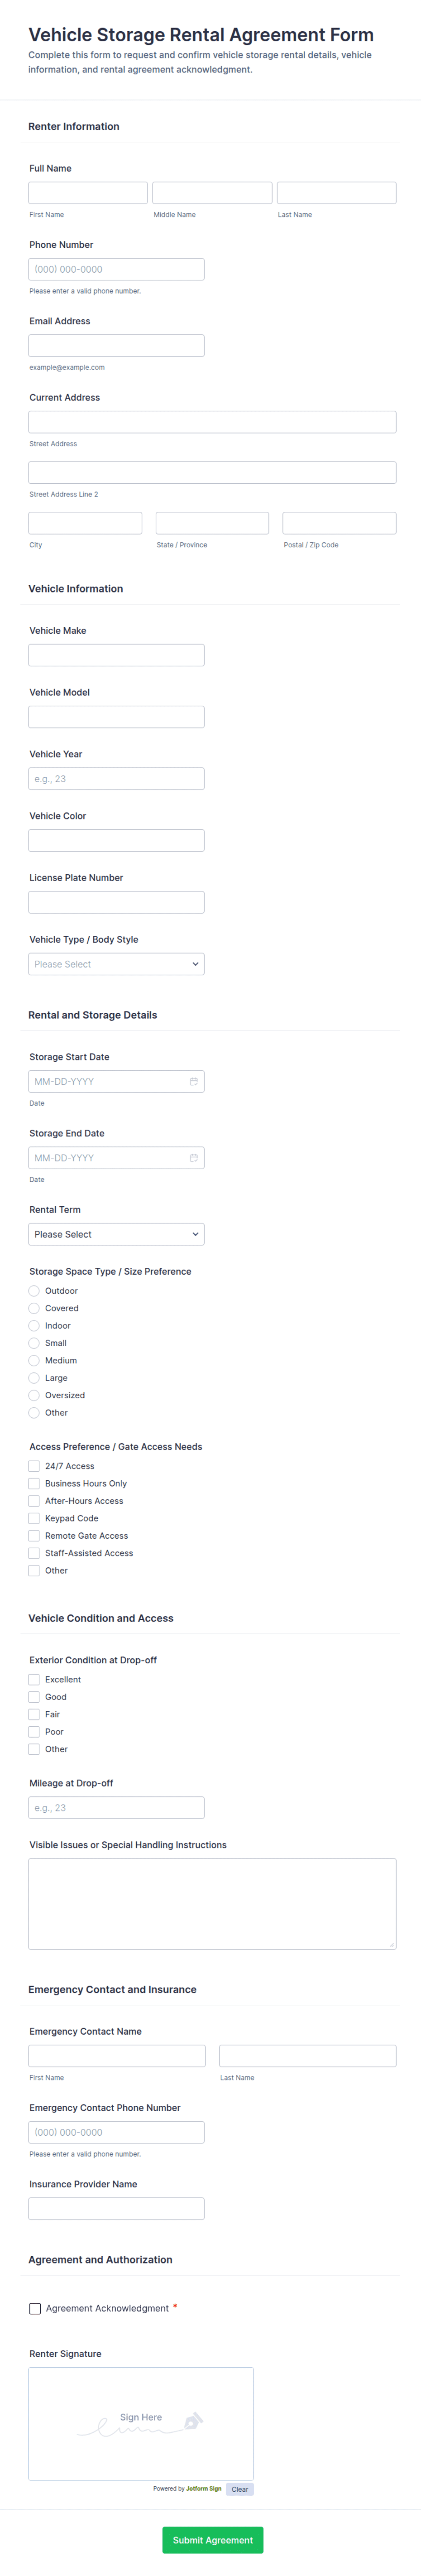Click the Visible Issues instructions textarea
The image size is (421, 2576).
tap(212, 1903)
